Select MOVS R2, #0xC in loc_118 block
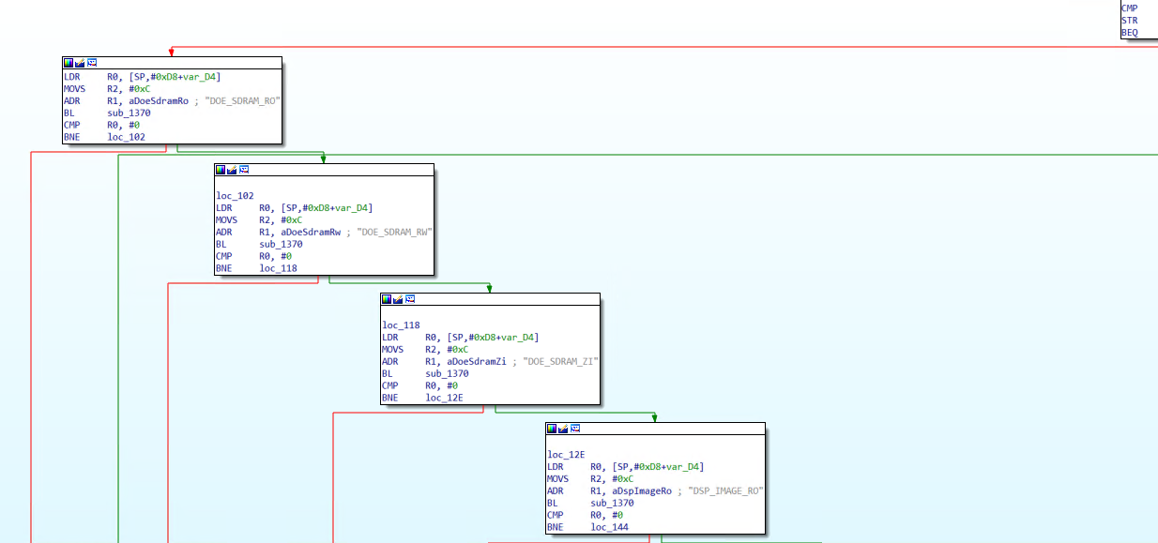 (x=424, y=350)
